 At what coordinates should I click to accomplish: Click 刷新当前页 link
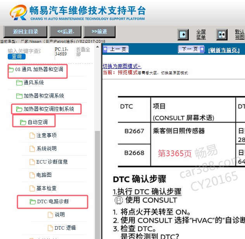click(x=224, y=50)
